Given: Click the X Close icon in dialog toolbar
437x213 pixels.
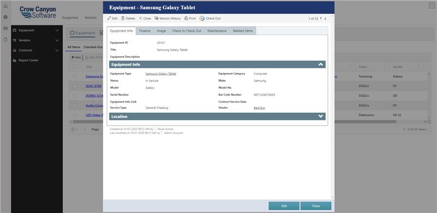Looking at the screenshot, I should click(140, 18).
